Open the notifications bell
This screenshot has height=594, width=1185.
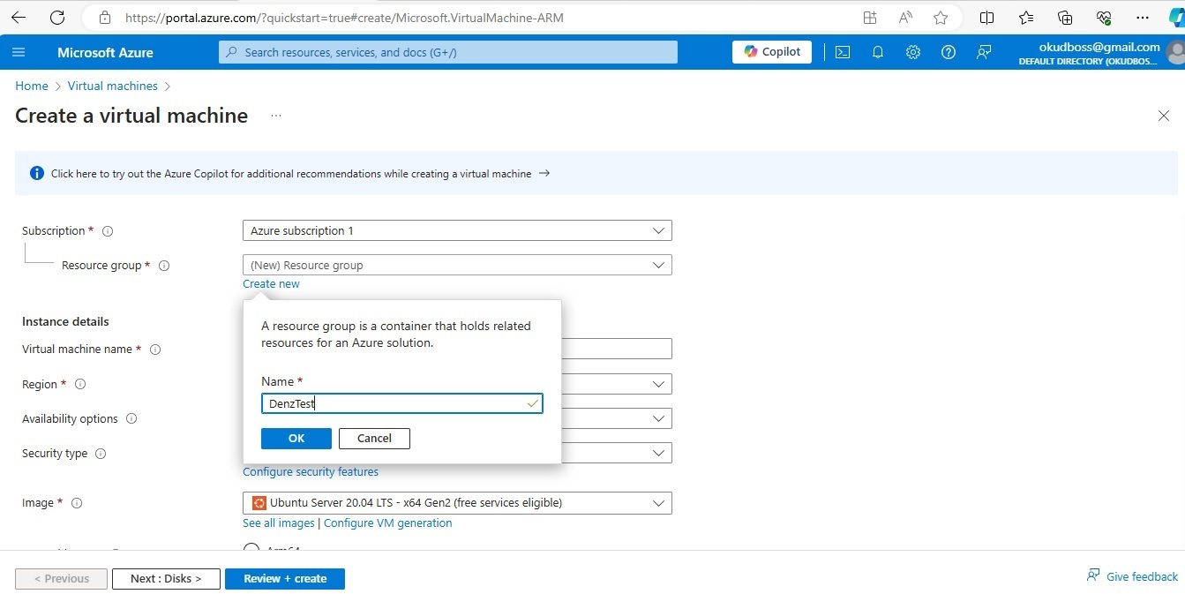tap(878, 52)
